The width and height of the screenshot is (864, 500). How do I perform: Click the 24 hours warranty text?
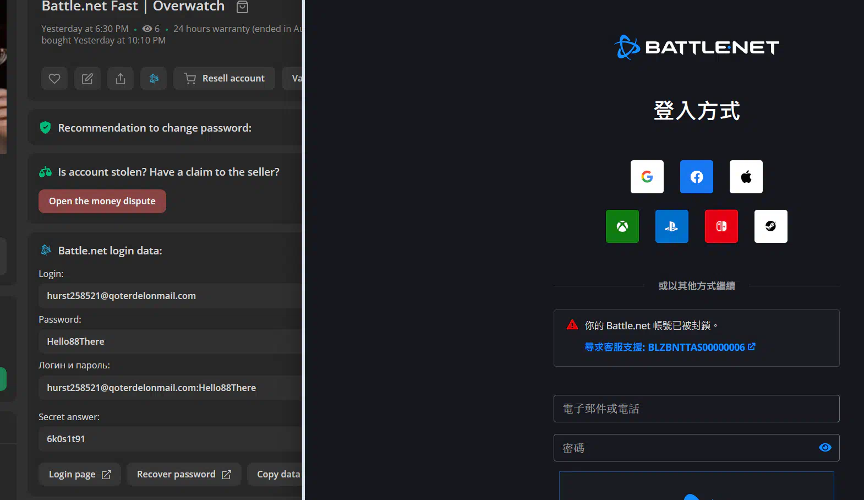[238, 29]
